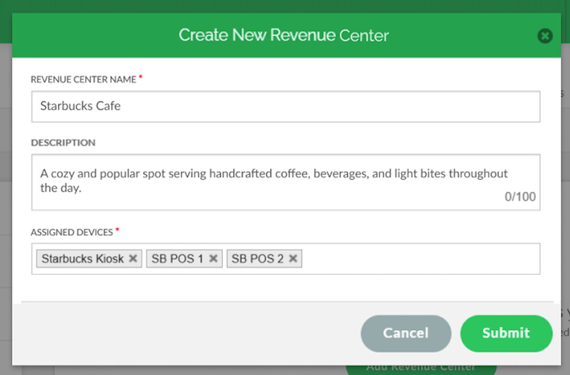Click the Revenue Center Name field
570x375 pixels.
(286, 107)
